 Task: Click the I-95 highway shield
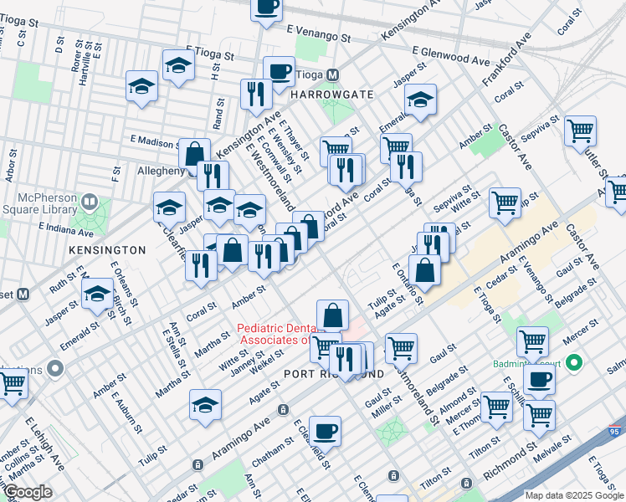point(614,431)
